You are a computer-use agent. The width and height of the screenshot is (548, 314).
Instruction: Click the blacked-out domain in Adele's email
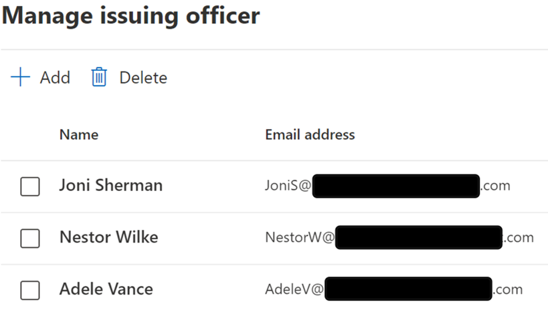[408, 289]
